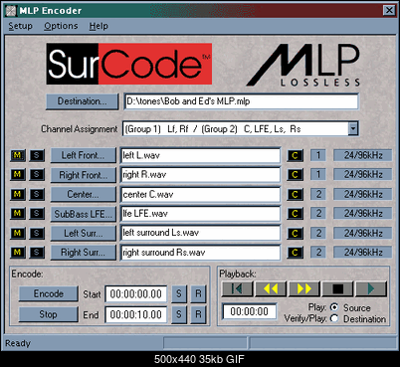The height and width of the screenshot is (367, 400).
Task: Solo the Right Surr channel
Action: coord(37,253)
